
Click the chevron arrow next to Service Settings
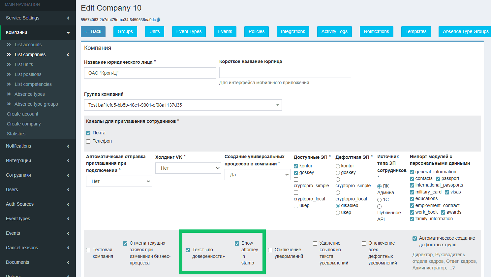(68, 18)
